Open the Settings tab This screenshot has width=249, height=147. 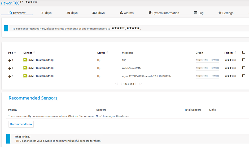tap(226, 13)
